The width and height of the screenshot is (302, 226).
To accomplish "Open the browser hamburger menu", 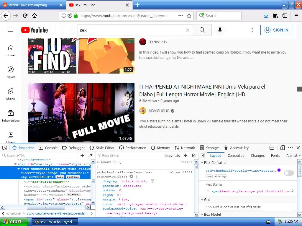I will (x=296, y=16).
